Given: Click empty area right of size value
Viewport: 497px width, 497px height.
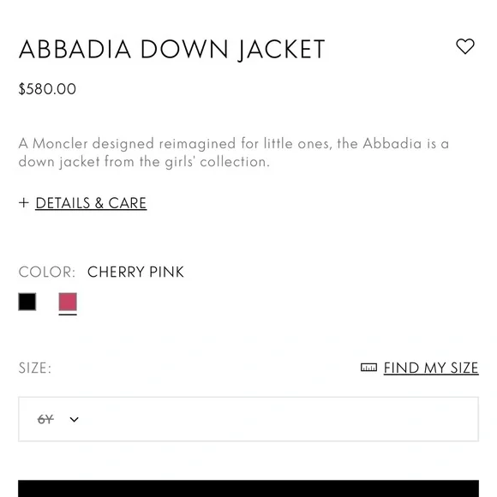Looking at the screenshot, I should click(x=279, y=419).
